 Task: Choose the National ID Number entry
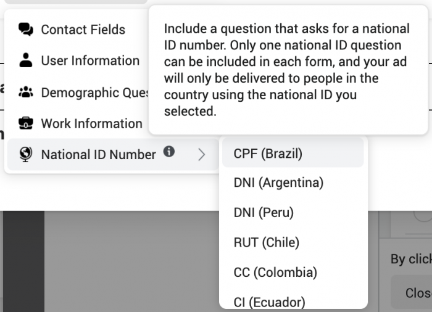pyautogui.click(x=113, y=155)
